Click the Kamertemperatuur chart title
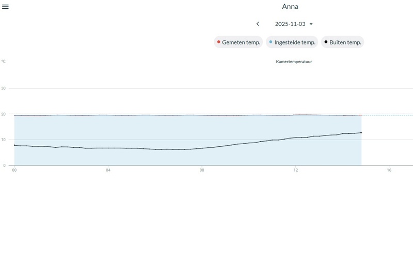The height and width of the screenshot is (260, 413). point(294,62)
